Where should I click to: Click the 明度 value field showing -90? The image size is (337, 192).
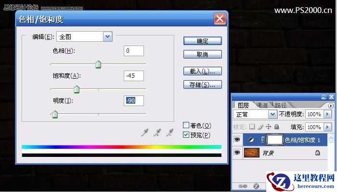click(134, 100)
